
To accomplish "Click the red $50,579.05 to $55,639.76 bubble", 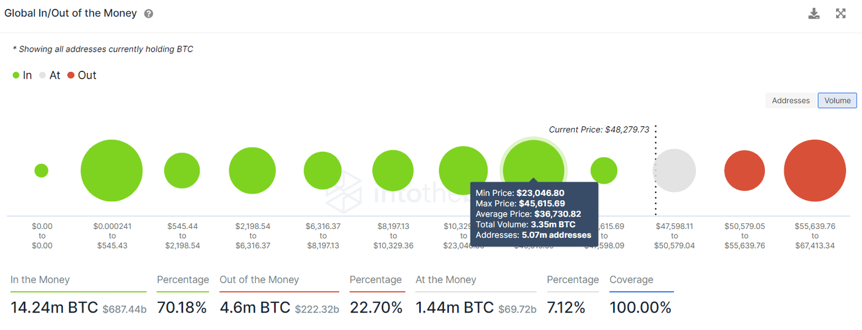I will 744,171.
